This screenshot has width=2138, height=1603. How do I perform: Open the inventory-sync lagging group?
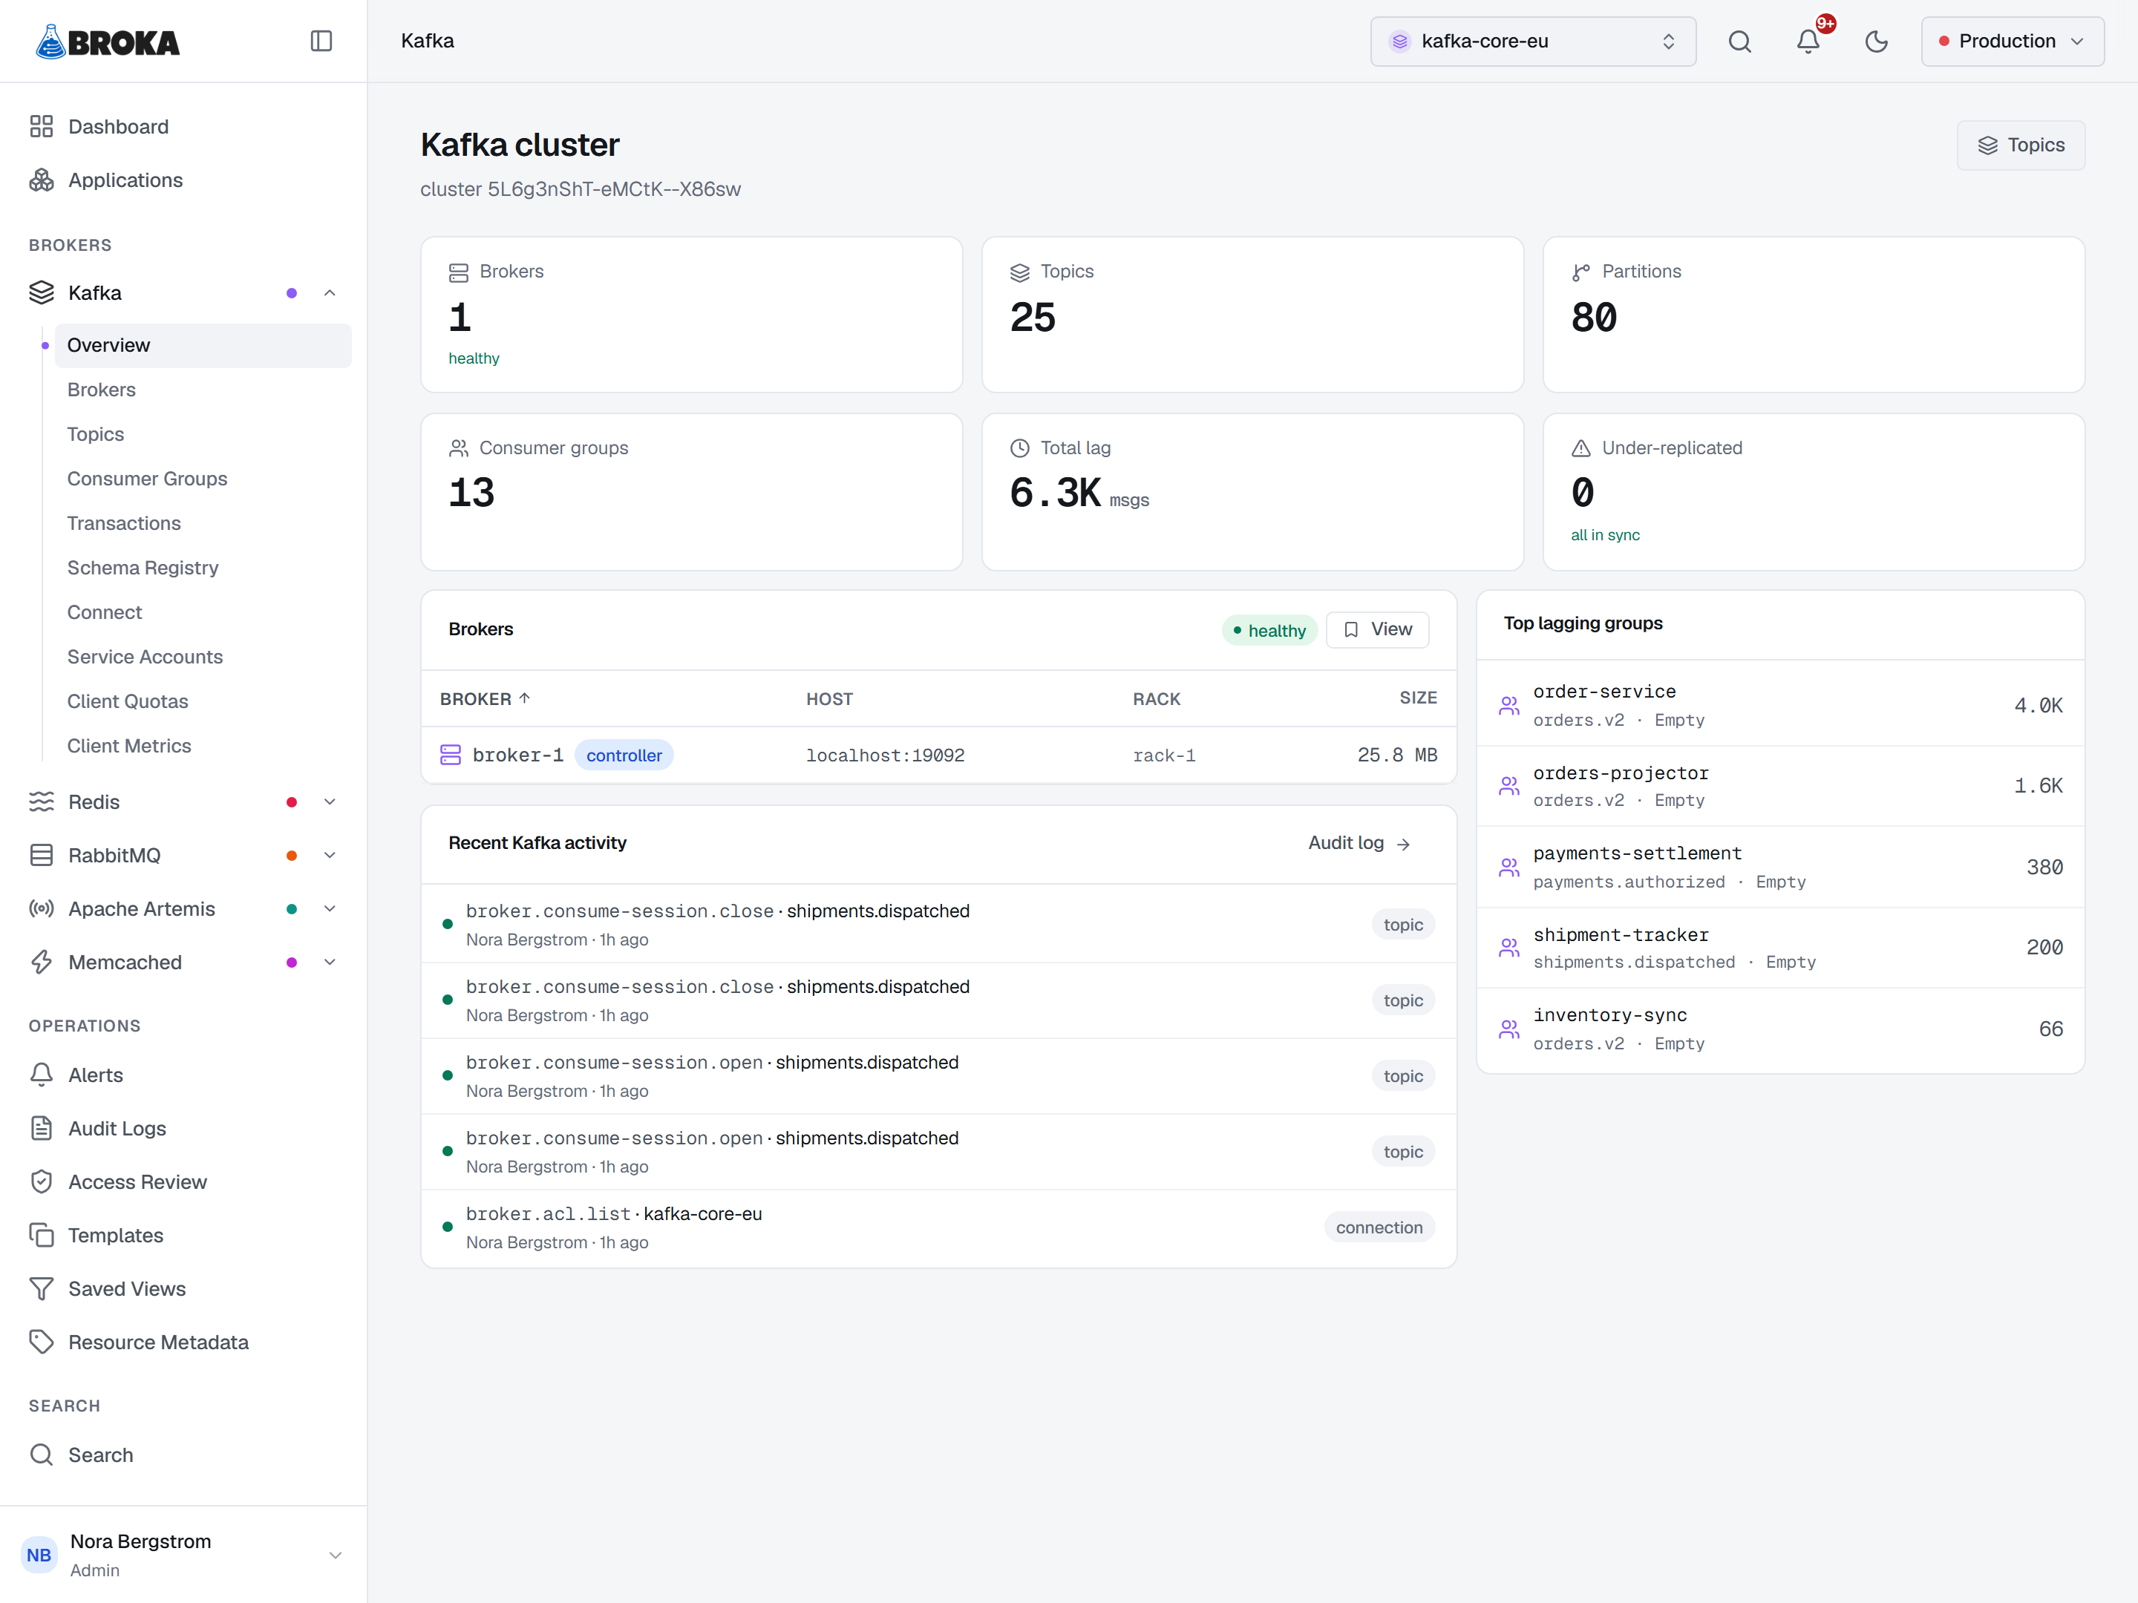[1780, 1029]
